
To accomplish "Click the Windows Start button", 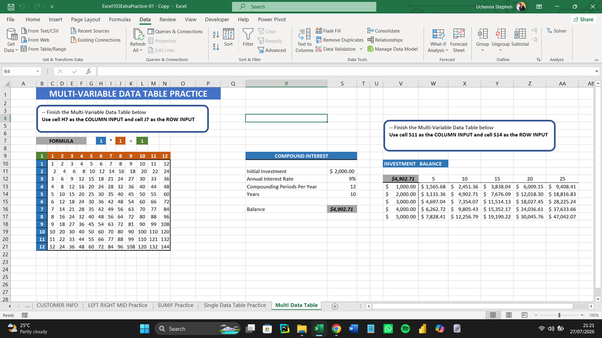I will (145, 328).
